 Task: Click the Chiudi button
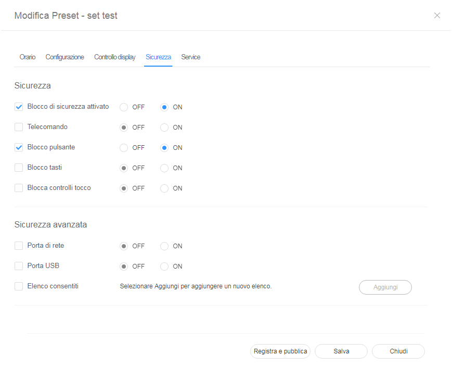[398, 351]
